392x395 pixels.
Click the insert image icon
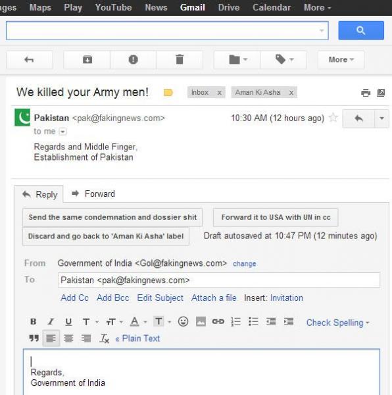click(201, 321)
